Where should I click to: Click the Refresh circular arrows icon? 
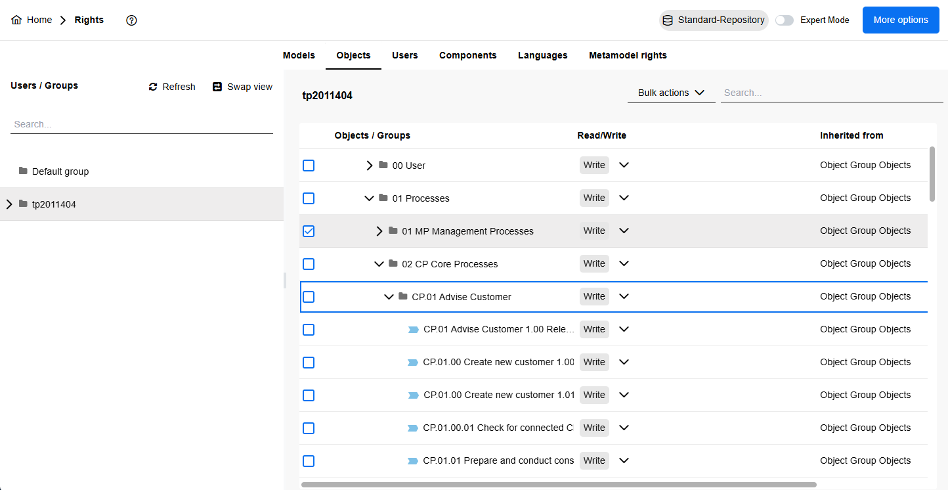[153, 87]
